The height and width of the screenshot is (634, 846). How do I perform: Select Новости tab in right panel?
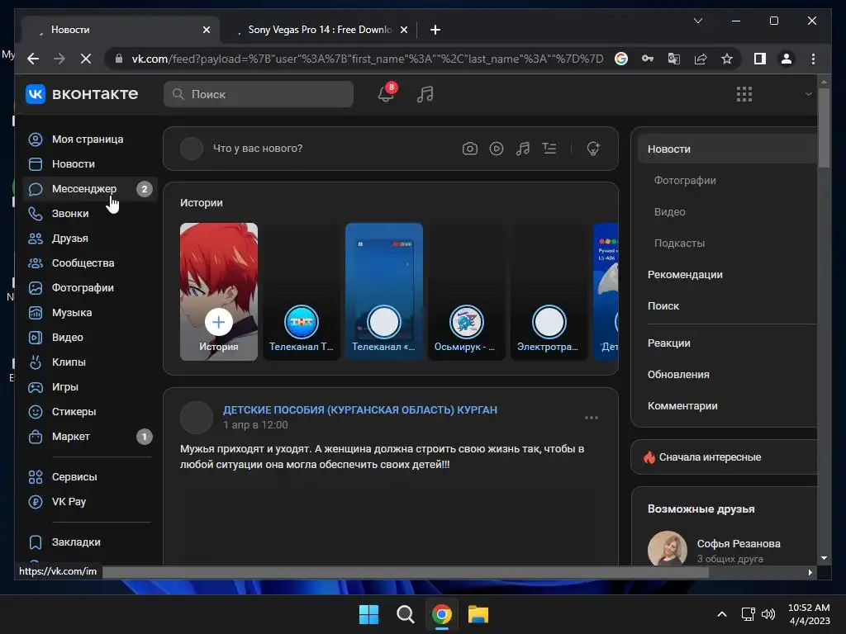(727, 149)
